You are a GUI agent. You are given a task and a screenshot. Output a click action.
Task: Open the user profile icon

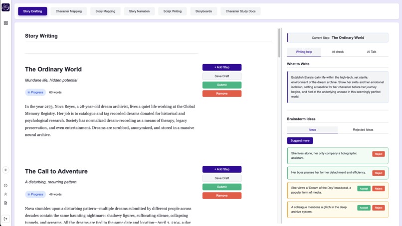[5, 194]
